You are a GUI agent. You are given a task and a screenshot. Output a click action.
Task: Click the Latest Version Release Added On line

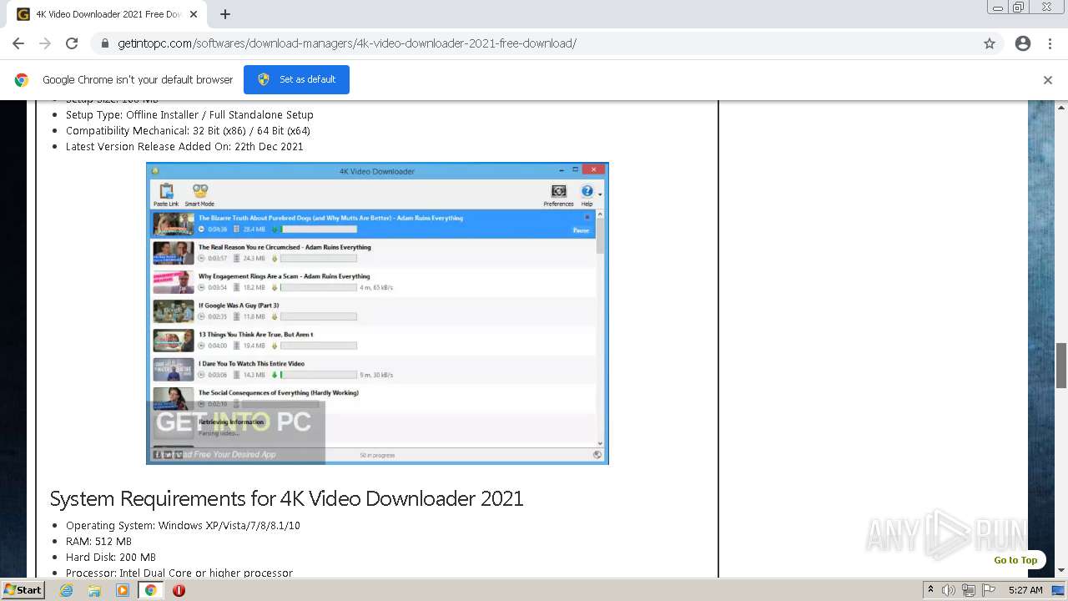[184, 146]
